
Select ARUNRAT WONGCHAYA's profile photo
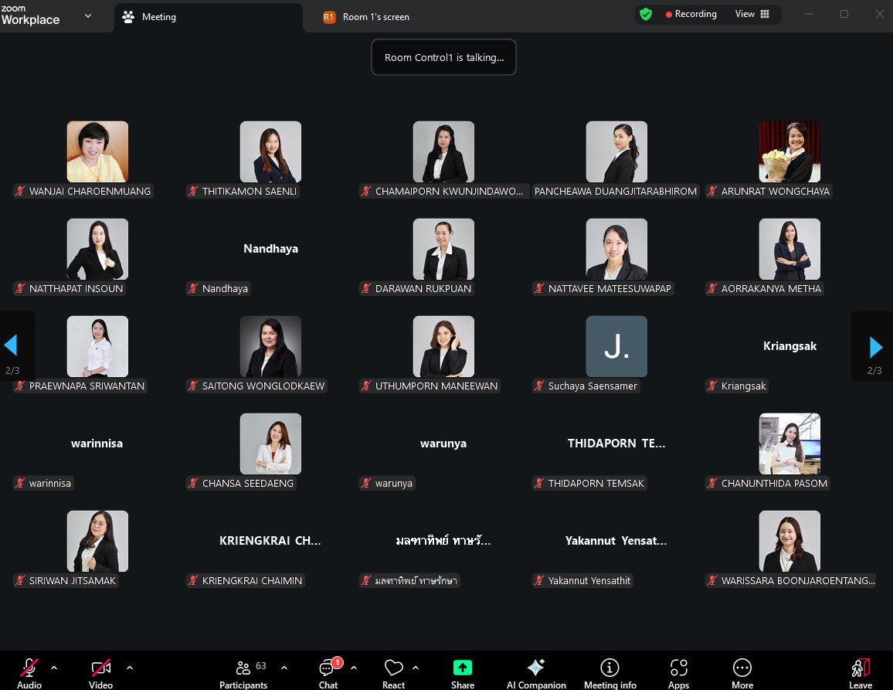point(790,151)
